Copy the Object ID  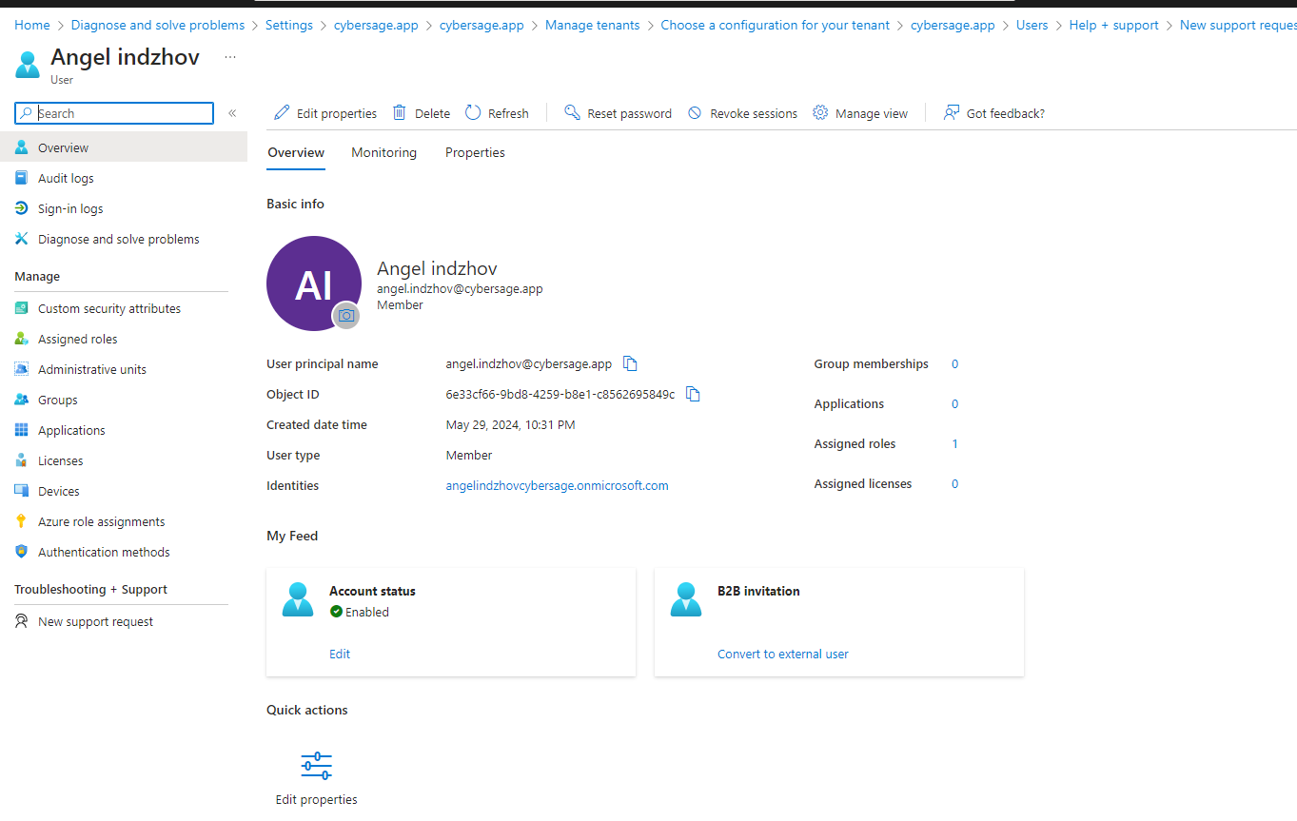pyautogui.click(x=693, y=393)
